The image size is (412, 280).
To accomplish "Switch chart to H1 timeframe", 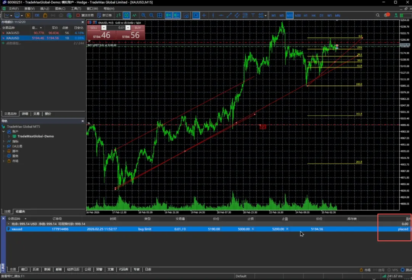I will click(306, 16).
